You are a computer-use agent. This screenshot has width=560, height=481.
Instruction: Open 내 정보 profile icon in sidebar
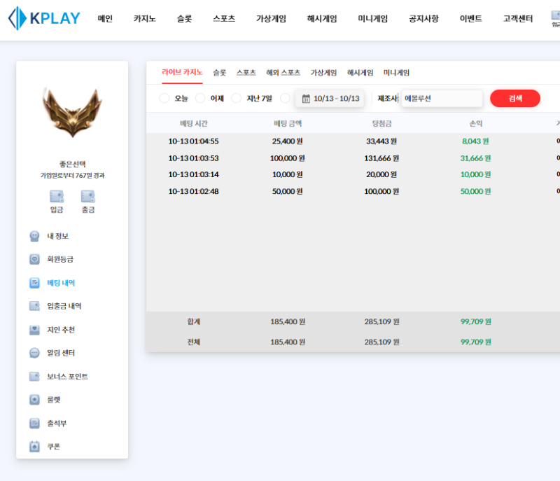coord(34,236)
